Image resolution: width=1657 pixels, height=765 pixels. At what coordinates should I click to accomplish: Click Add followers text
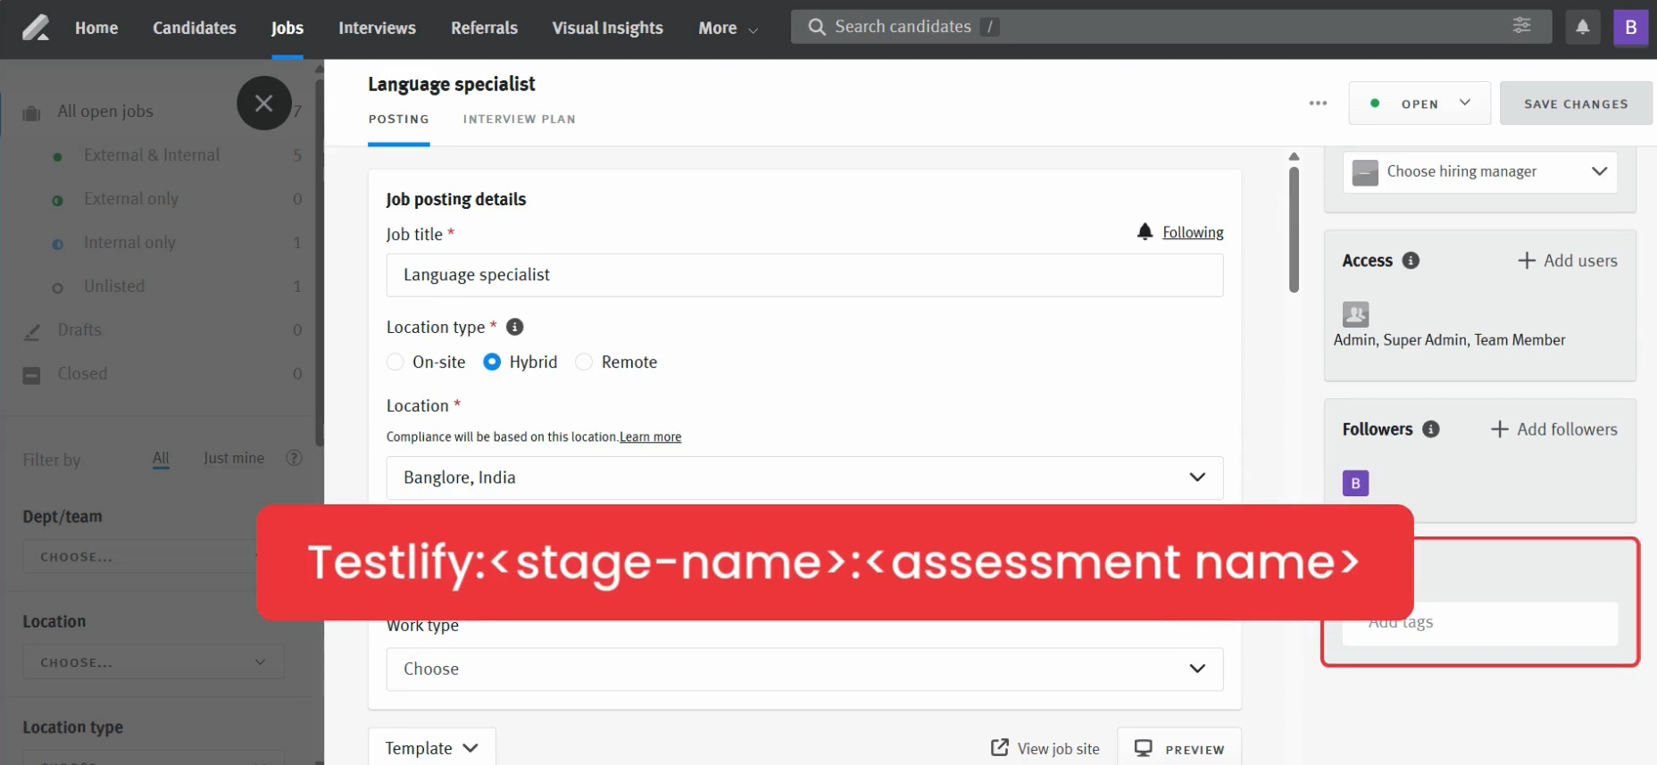1567,429
